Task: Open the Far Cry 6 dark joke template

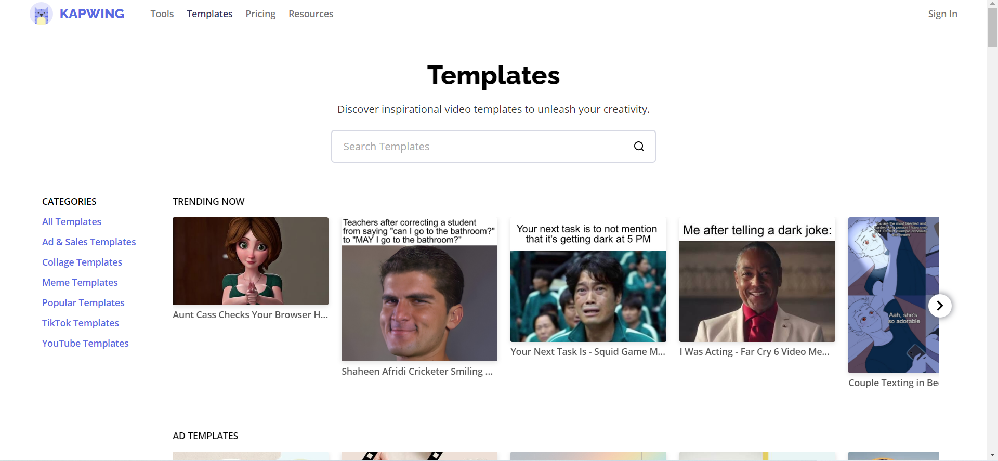Action: [757, 280]
